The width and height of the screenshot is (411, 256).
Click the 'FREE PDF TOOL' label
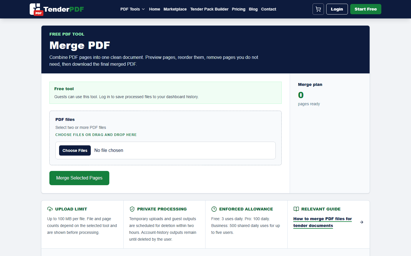[x=67, y=34]
